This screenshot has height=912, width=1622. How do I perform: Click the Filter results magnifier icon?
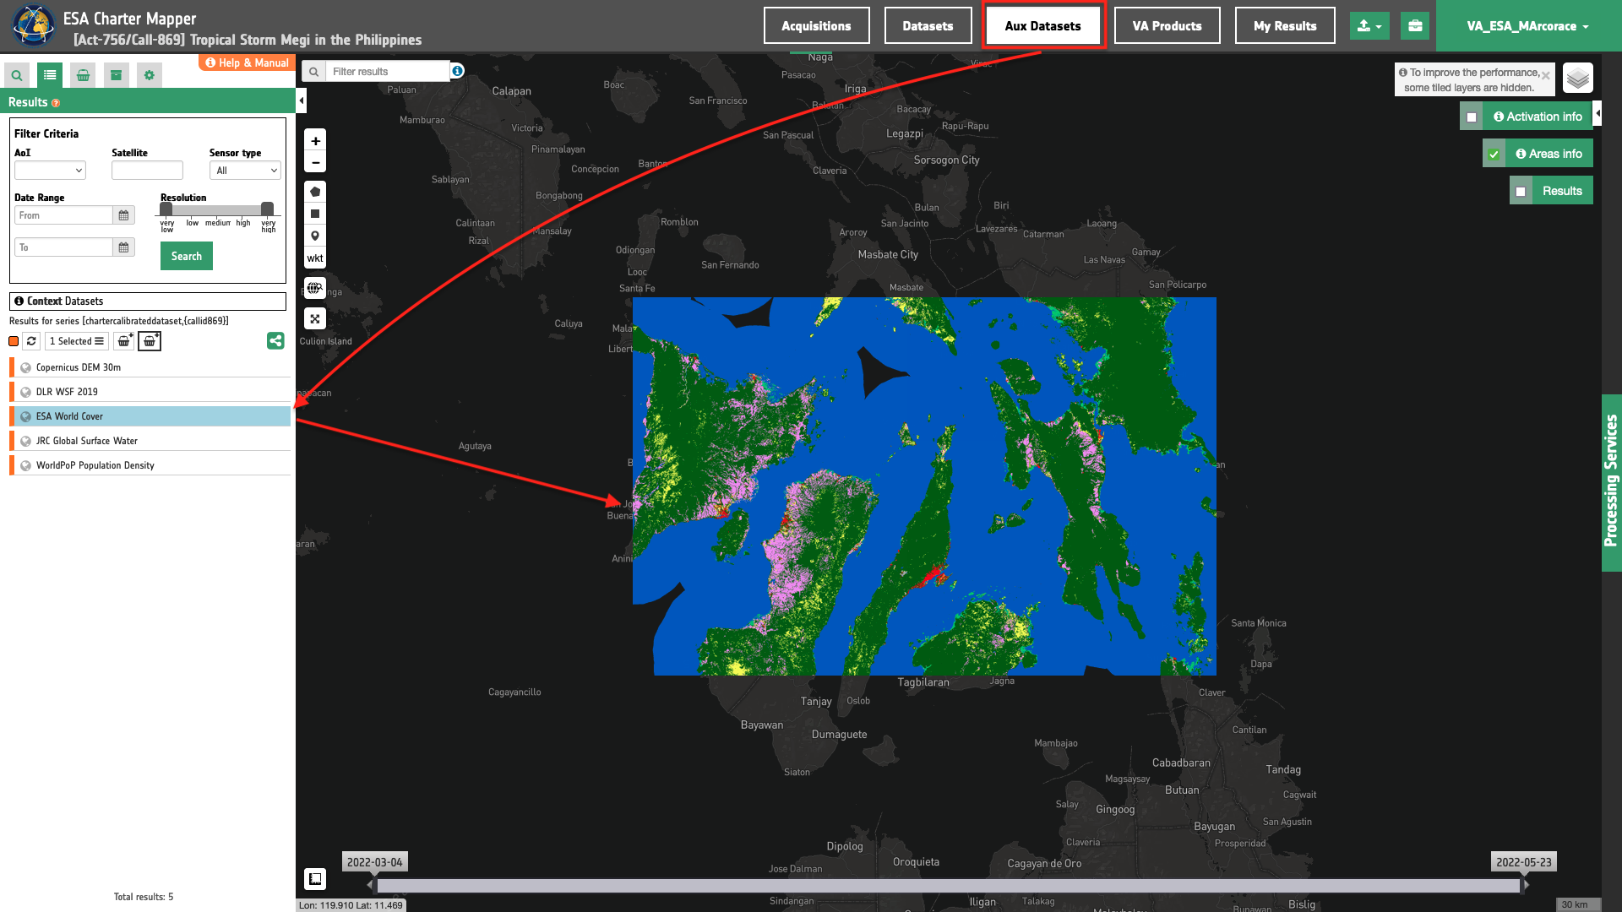coord(313,72)
